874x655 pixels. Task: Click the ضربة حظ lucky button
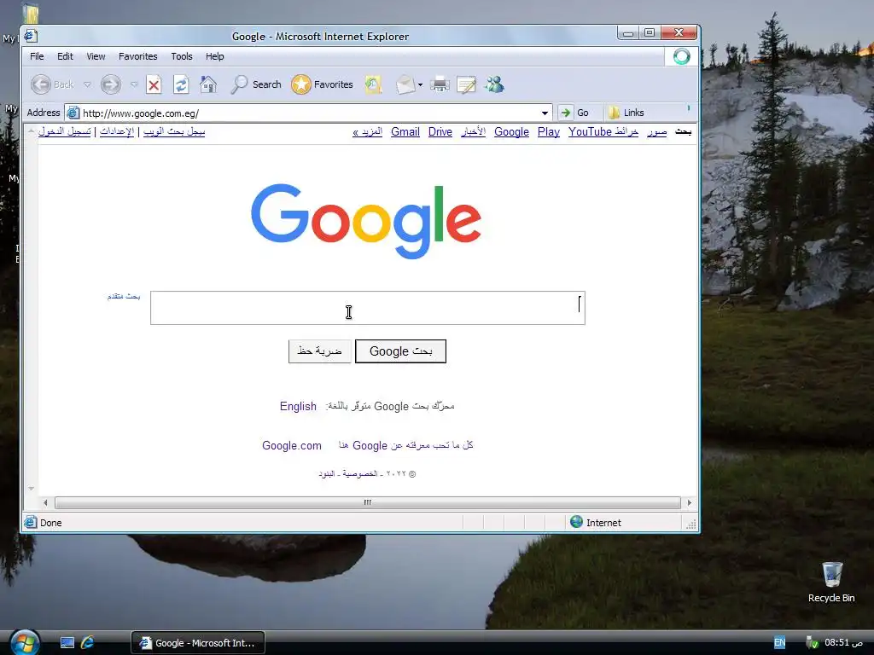pyautogui.click(x=320, y=351)
